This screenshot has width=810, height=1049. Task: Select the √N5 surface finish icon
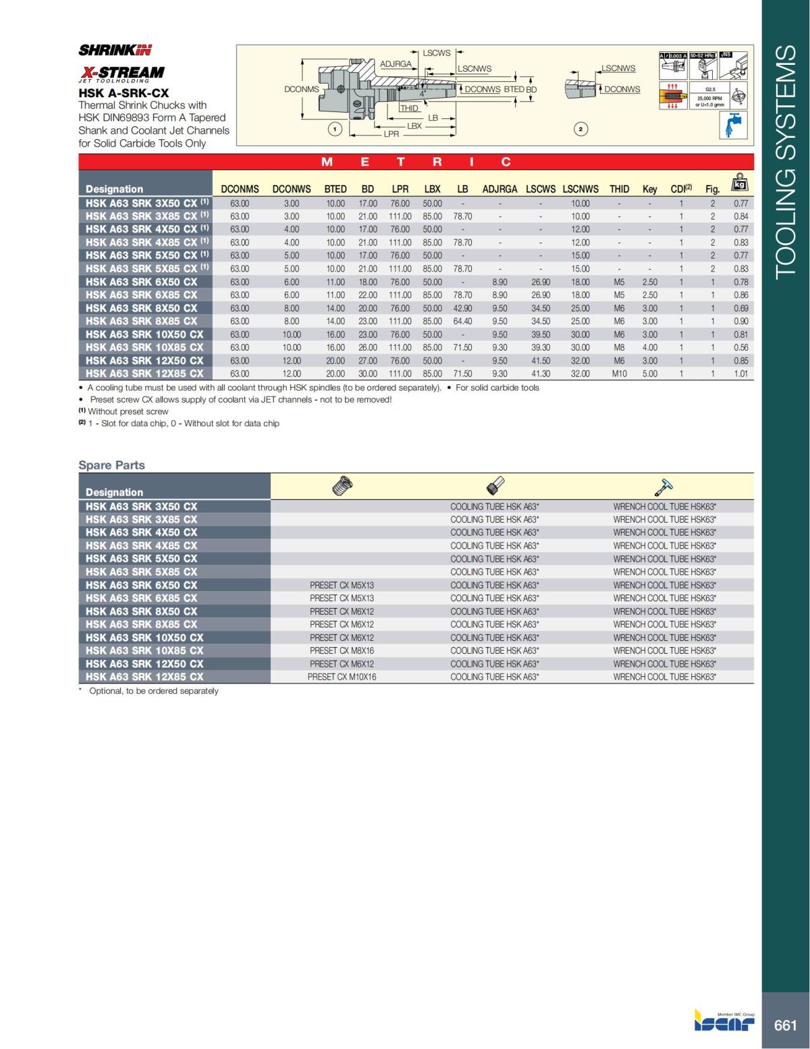click(x=734, y=66)
